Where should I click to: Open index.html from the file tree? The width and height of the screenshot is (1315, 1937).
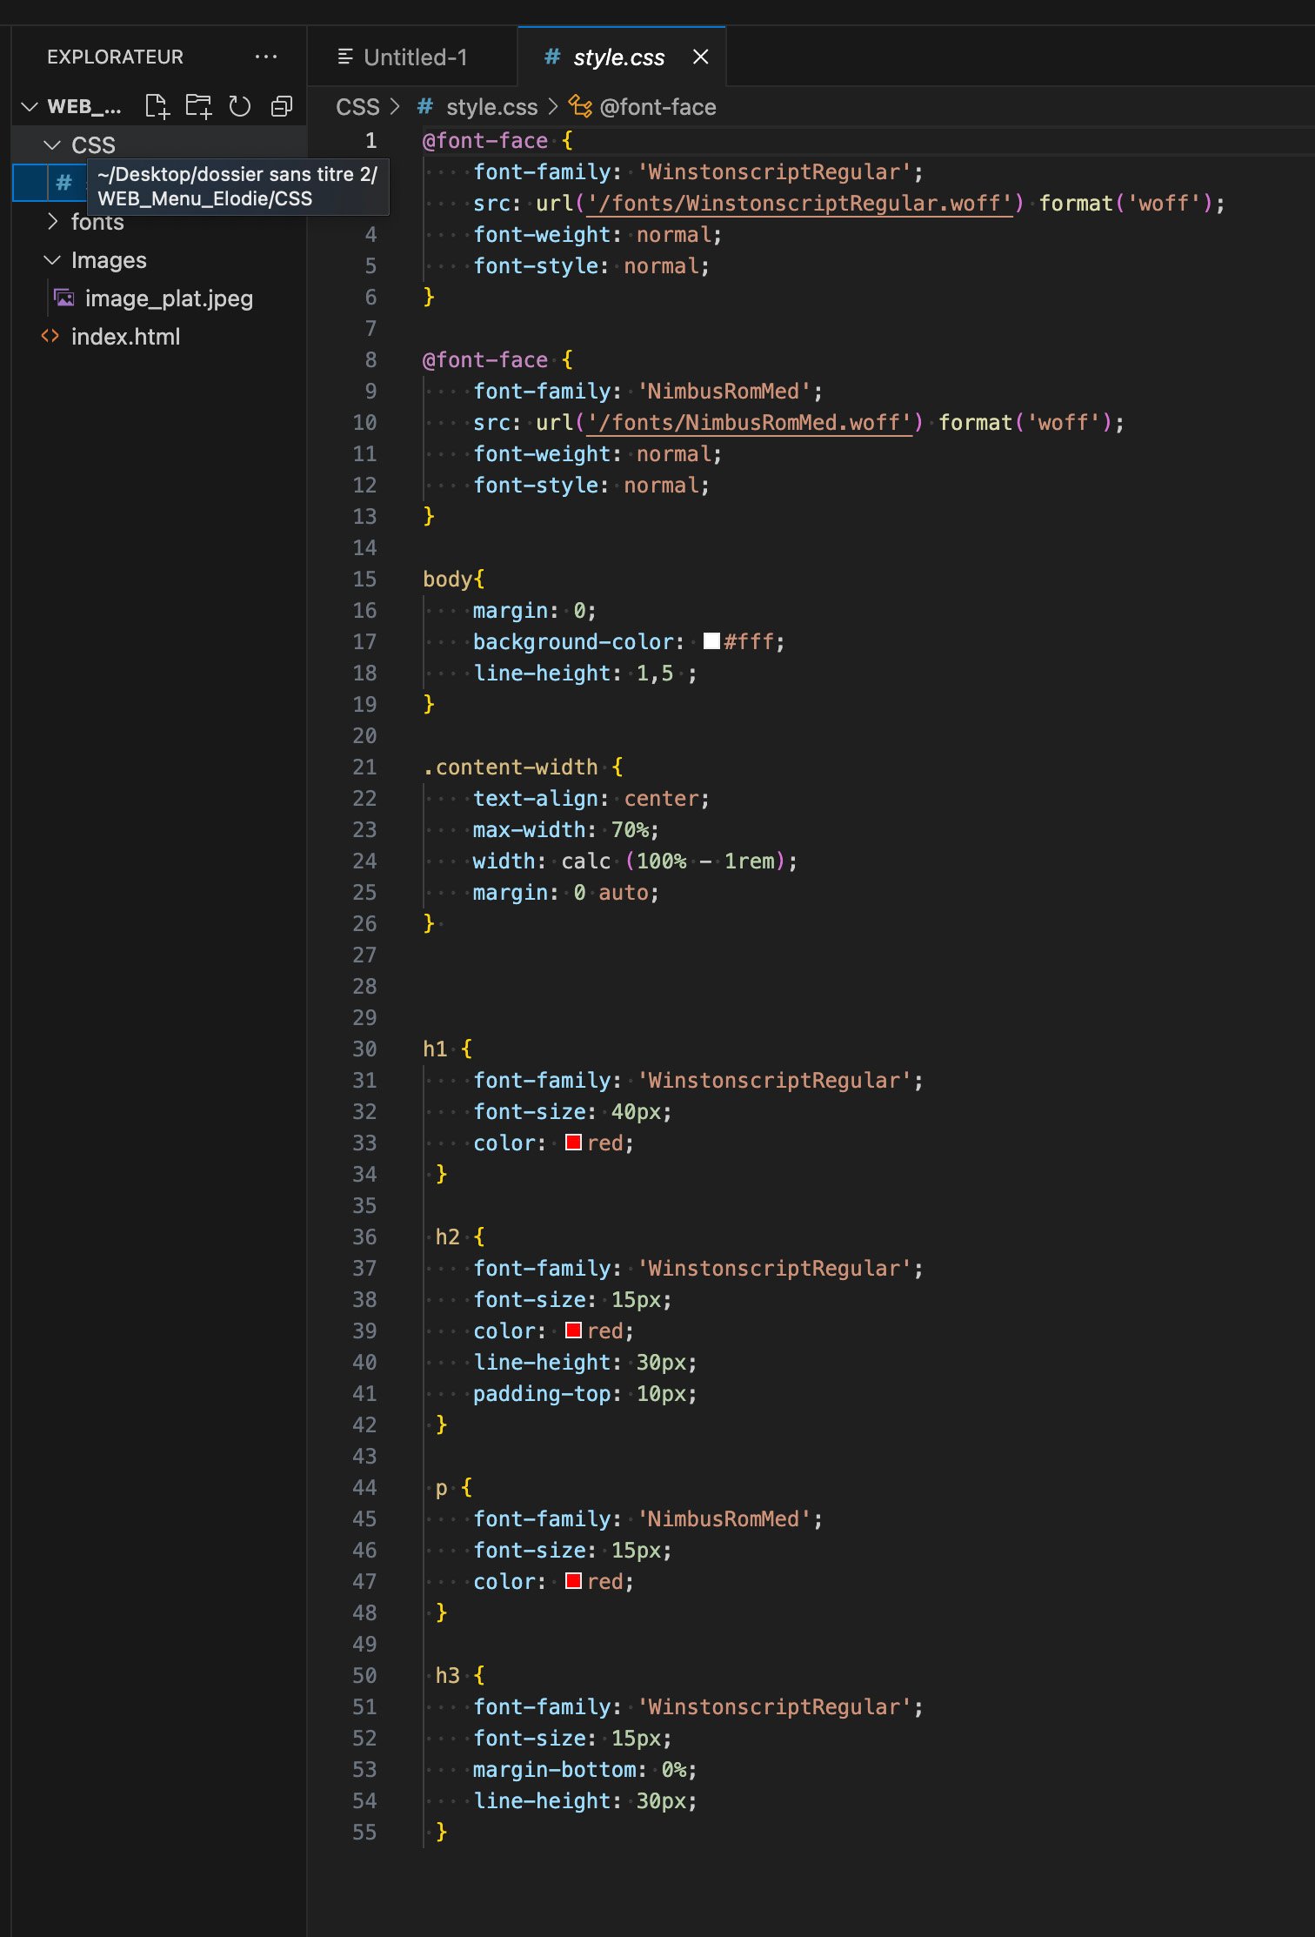[125, 337]
